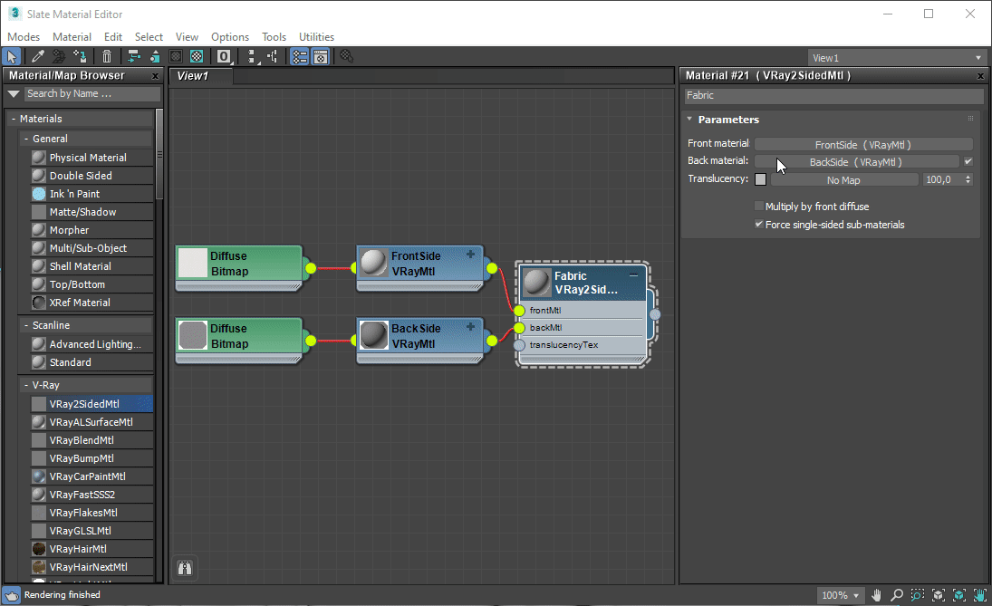The height and width of the screenshot is (606, 992).
Task: Select the eyedropper Pick Material from Object tool
Action: (x=37, y=56)
